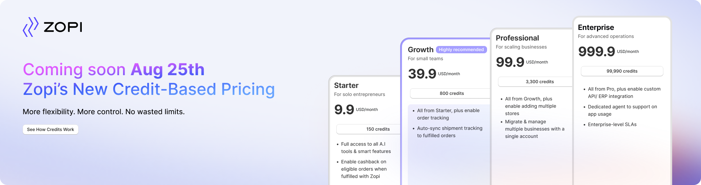Click the 9.9 USD/month price
Viewport: 701px width, 185px height.
[356, 109]
